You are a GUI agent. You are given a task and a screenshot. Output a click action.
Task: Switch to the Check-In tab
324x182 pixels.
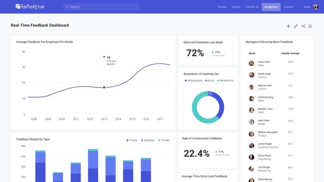(x=252, y=7)
